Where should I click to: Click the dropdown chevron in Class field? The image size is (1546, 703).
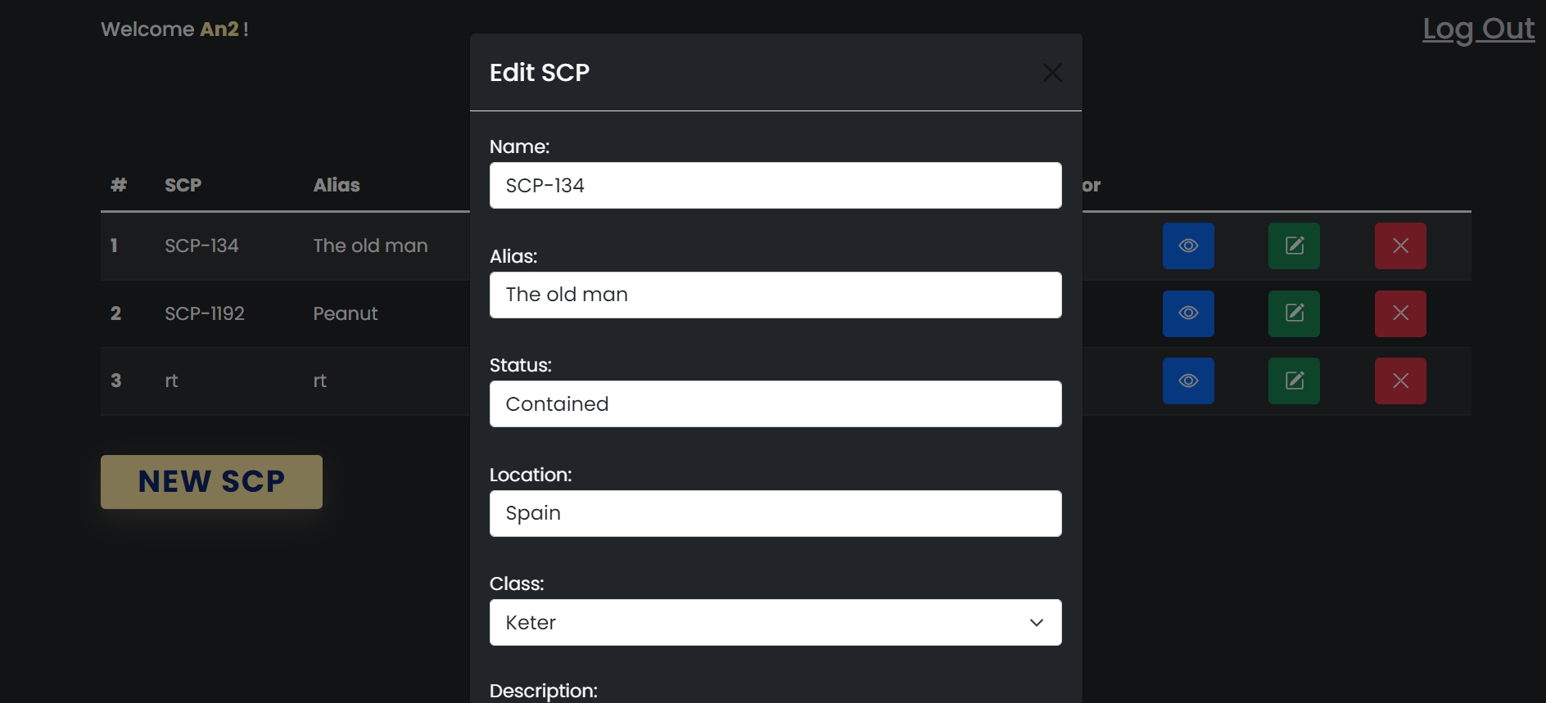click(1037, 623)
